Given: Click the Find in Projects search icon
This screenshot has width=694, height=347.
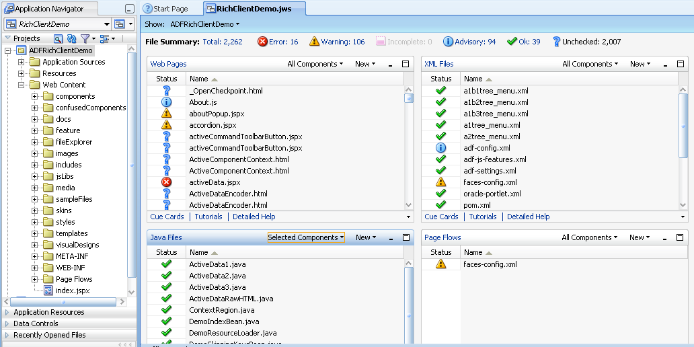Looking at the screenshot, I should click(59, 39).
